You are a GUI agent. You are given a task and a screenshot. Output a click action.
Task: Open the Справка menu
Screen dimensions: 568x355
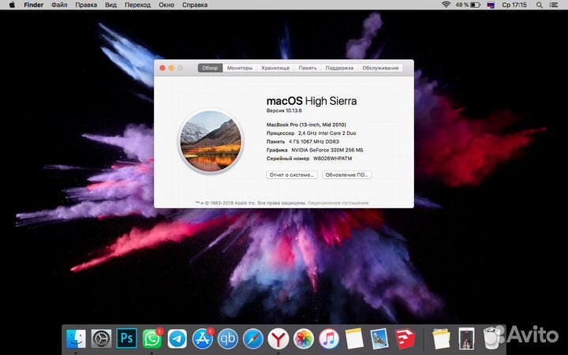click(195, 5)
